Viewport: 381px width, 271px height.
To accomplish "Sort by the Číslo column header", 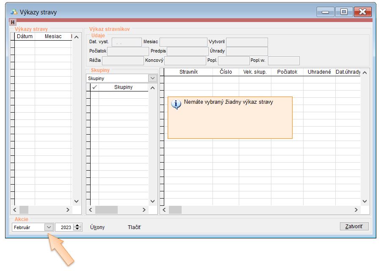I will click(x=226, y=72).
